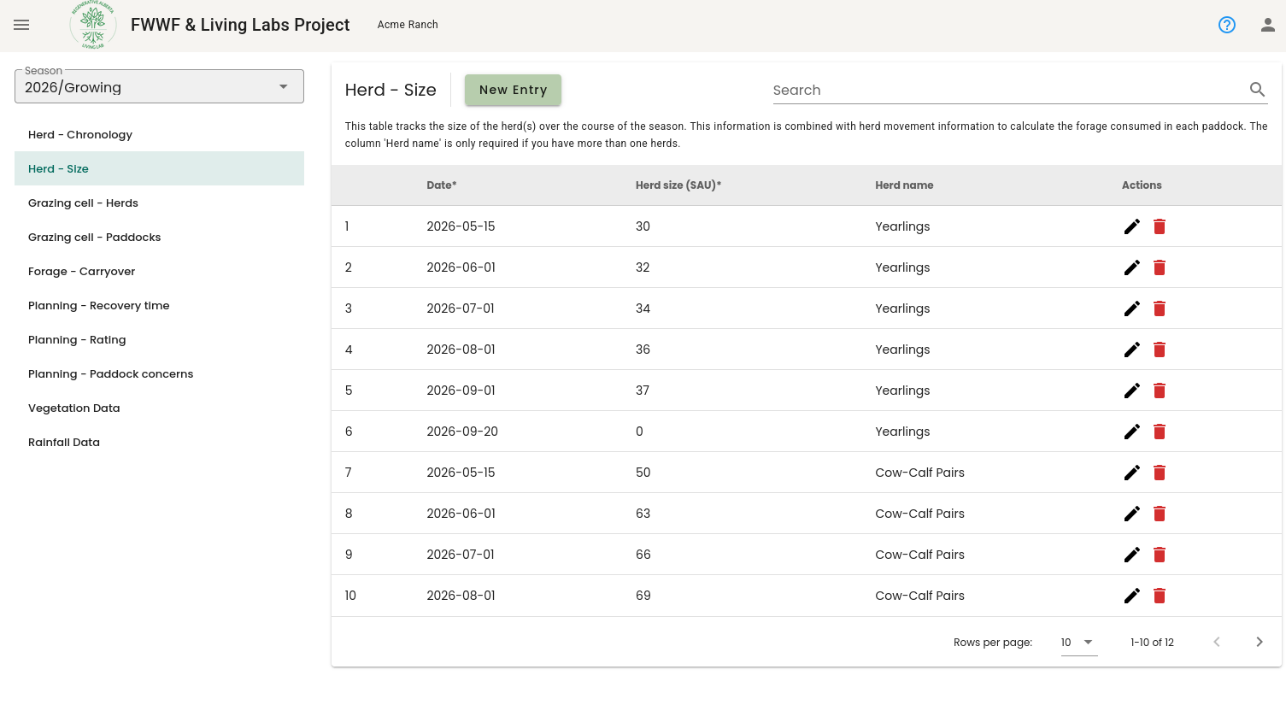Delete row 2 with herd size 32
Image resolution: width=1286 pixels, height=705 pixels.
[x=1160, y=267]
